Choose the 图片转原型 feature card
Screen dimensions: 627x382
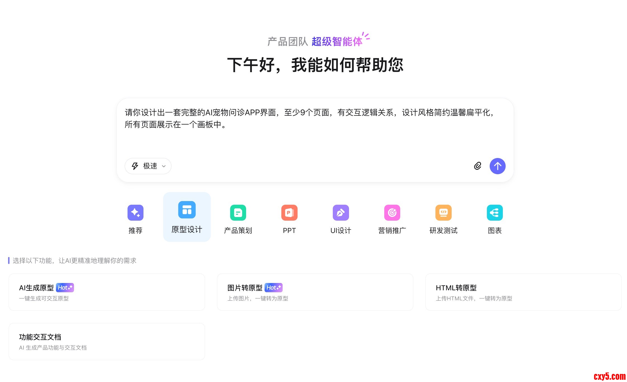(315, 292)
